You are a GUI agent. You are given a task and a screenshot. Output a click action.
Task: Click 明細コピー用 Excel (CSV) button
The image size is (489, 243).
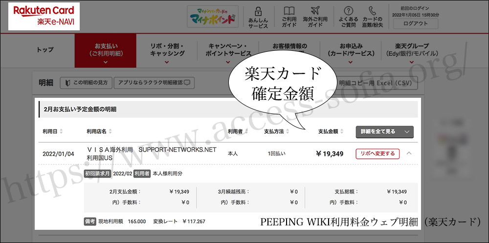point(375,83)
